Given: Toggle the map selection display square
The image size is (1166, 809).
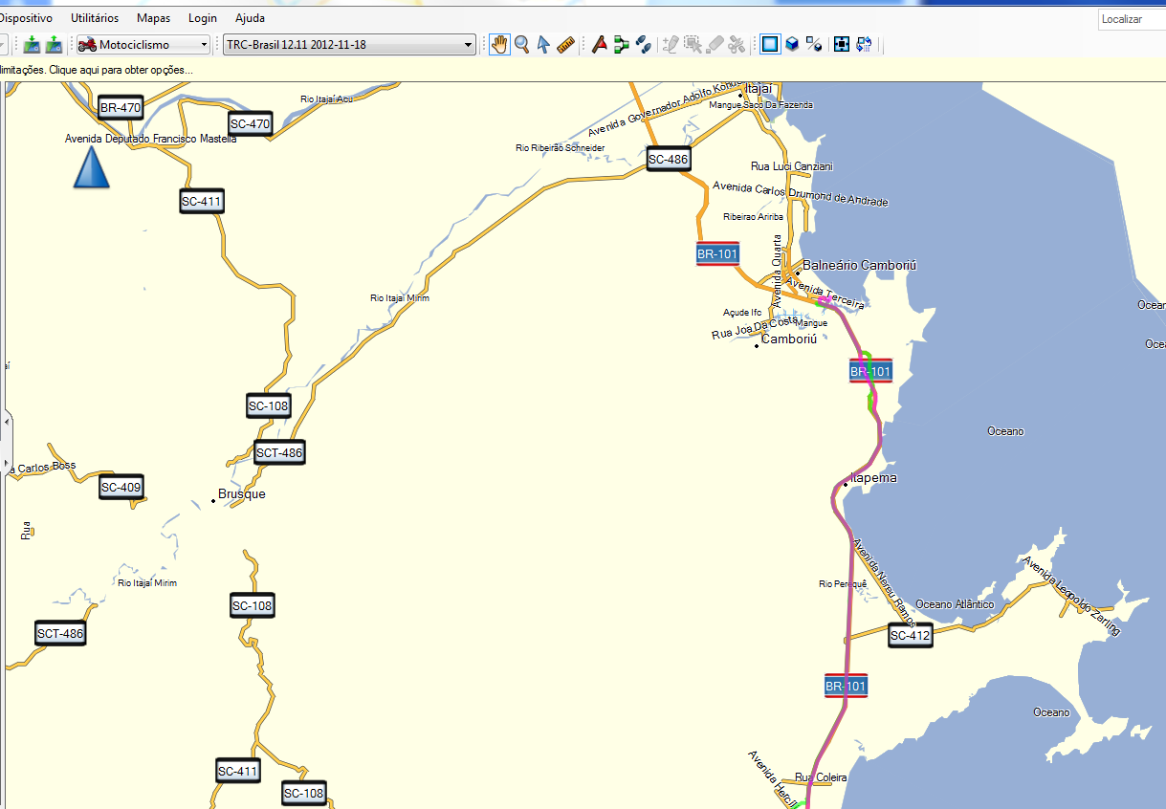Looking at the screenshot, I should coord(770,44).
